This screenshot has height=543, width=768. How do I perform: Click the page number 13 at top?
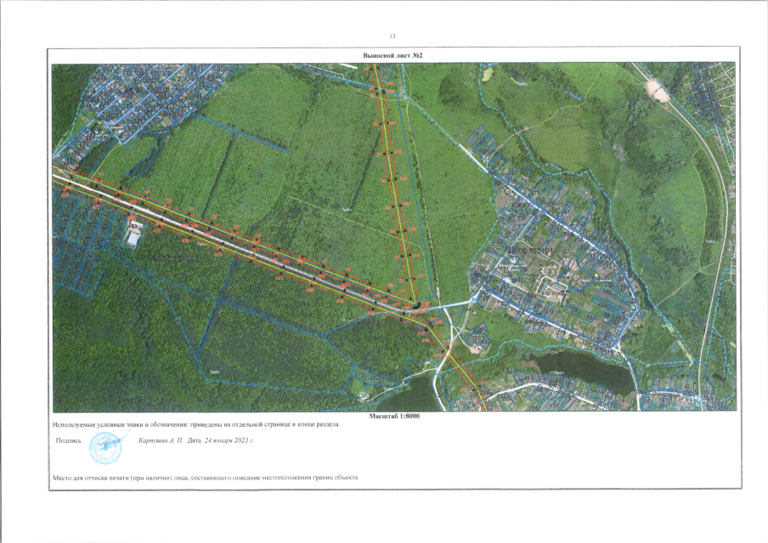point(392,36)
